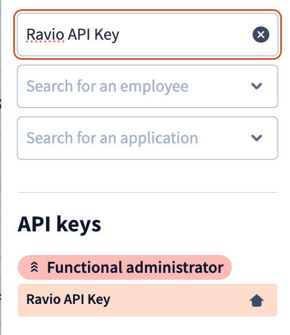The width and height of the screenshot is (290, 335).
Task: Click the 'Search for an application' placeholder text
Action: tap(112, 138)
